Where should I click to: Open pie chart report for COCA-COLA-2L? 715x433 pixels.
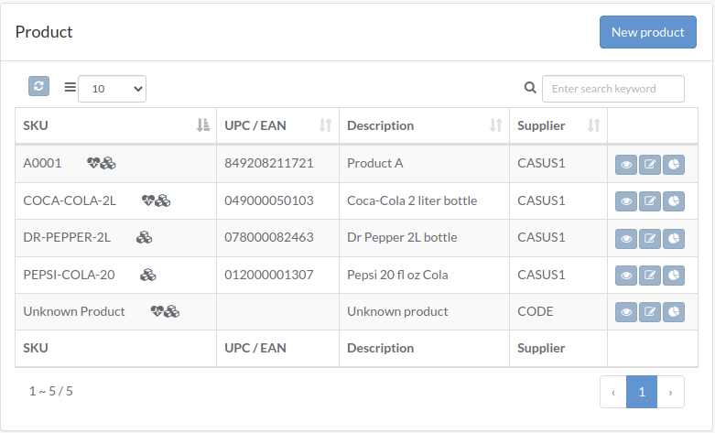pos(674,201)
